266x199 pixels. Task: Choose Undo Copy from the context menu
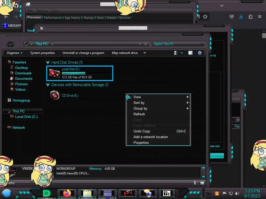click(x=158, y=131)
